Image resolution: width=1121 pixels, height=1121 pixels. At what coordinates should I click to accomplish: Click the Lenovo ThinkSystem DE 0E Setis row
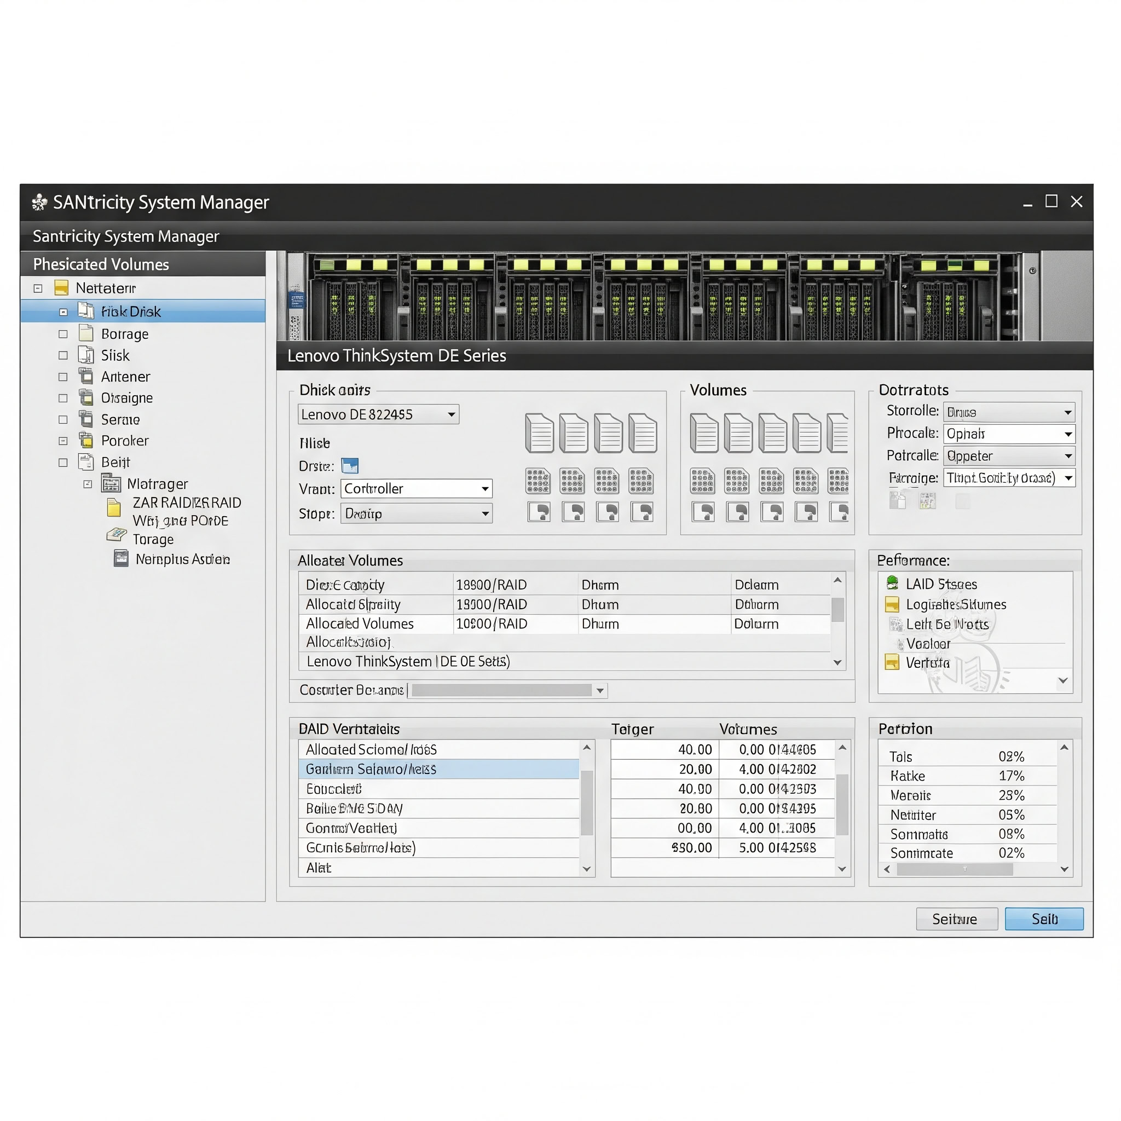[x=564, y=661]
